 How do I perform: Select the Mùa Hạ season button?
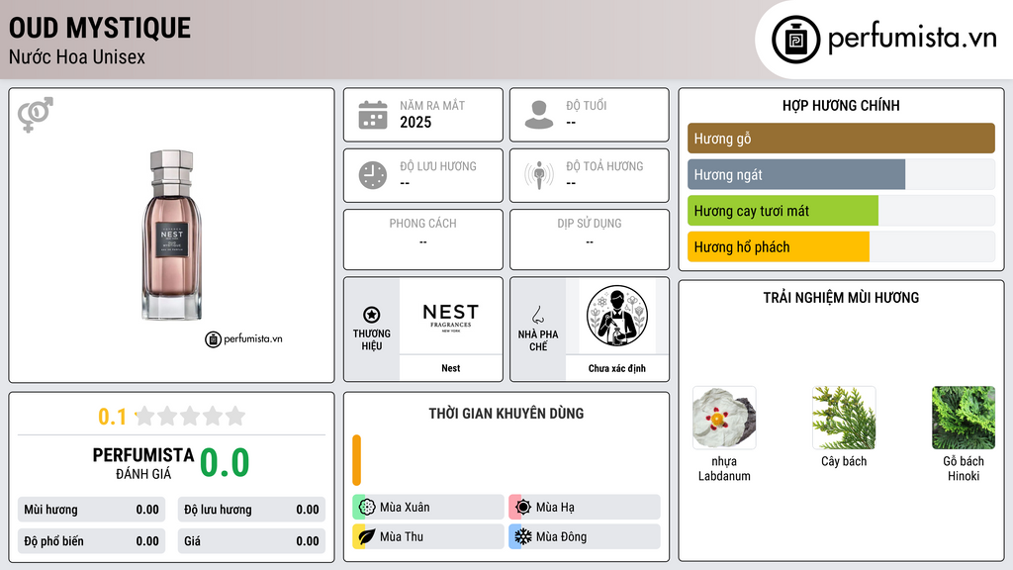(x=585, y=508)
